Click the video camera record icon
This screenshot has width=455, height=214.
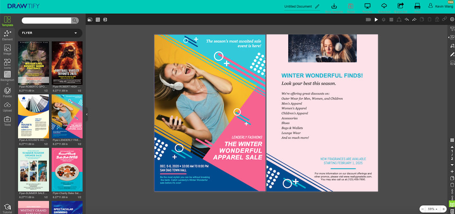click(x=369, y=20)
